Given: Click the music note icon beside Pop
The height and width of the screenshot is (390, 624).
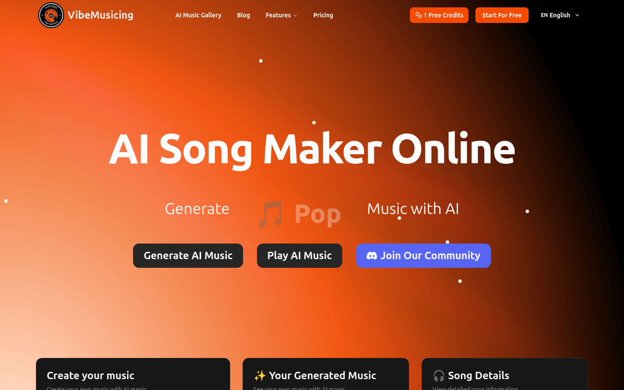Looking at the screenshot, I should point(271,214).
